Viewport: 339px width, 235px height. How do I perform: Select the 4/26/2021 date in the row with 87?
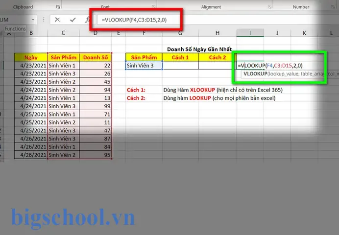click(x=31, y=139)
